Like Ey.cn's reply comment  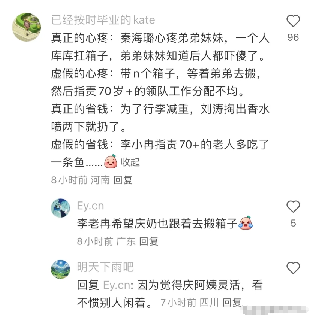293,206
